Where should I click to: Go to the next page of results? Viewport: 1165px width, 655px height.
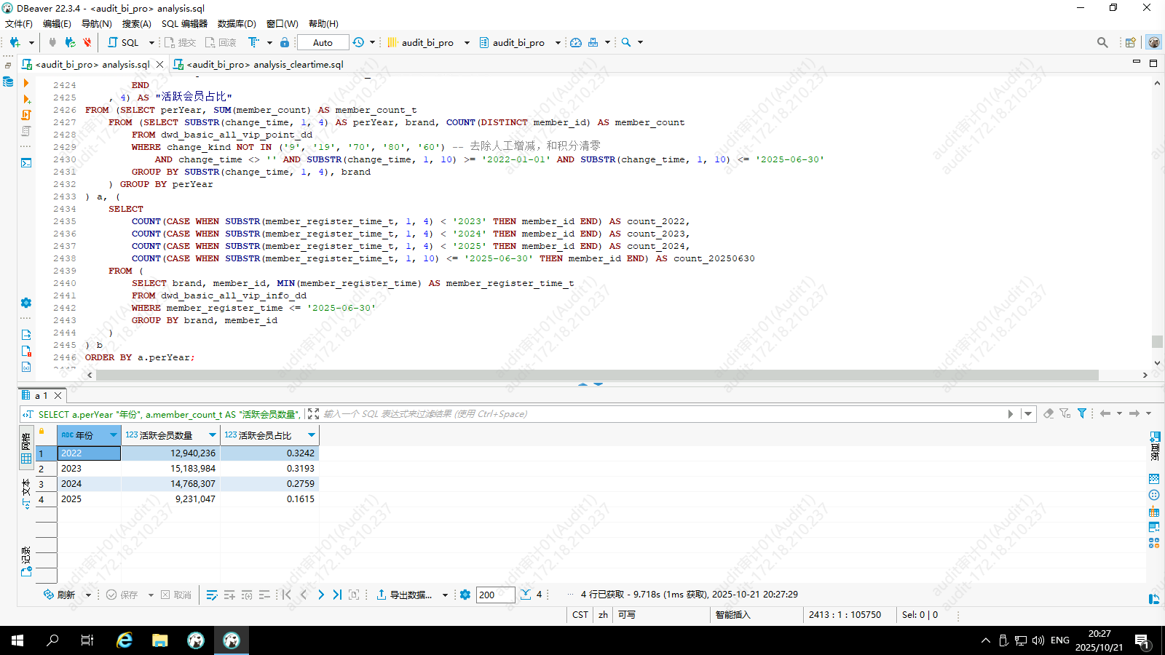pyautogui.click(x=321, y=595)
